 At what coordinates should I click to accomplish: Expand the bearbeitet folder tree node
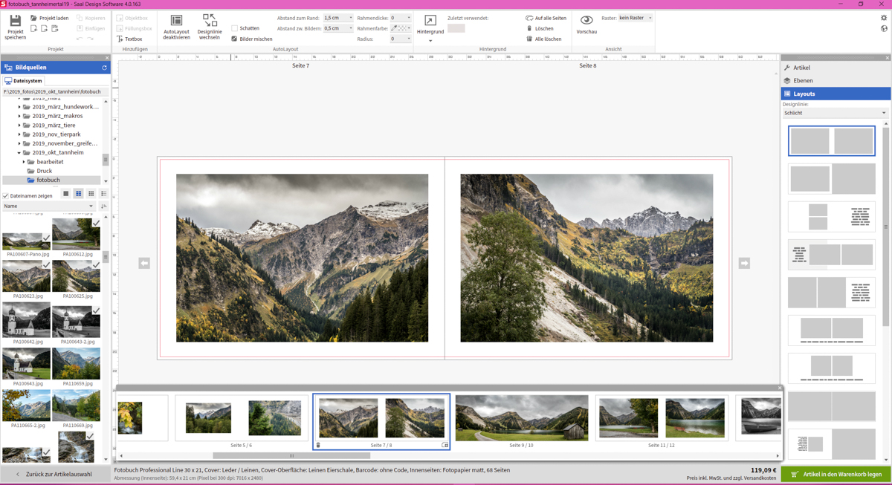pos(24,162)
